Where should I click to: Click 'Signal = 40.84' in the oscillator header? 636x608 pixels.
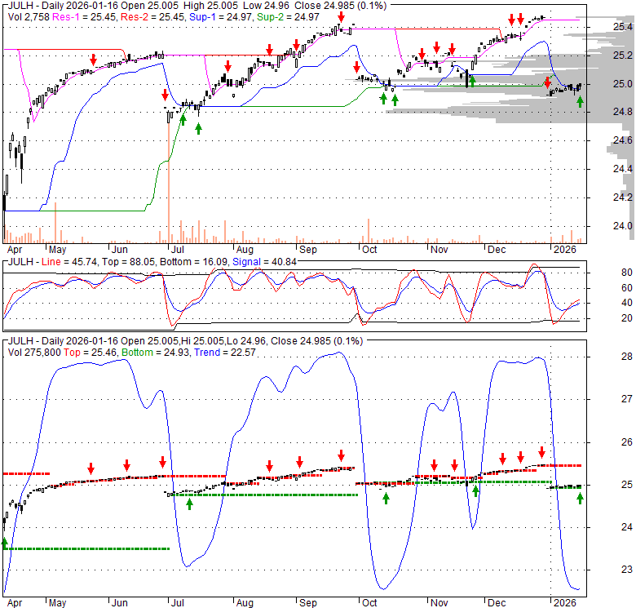pos(264,262)
